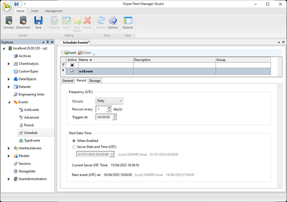Select the When Enabled radio option
The width and height of the screenshot is (287, 202).
tap(74, 141)
